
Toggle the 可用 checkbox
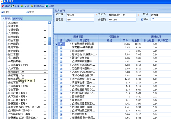(x=142, y=19)
